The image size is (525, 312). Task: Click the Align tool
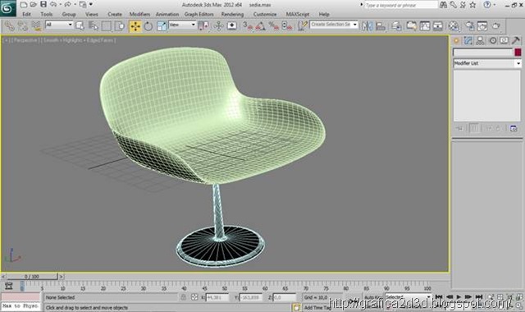381,25
